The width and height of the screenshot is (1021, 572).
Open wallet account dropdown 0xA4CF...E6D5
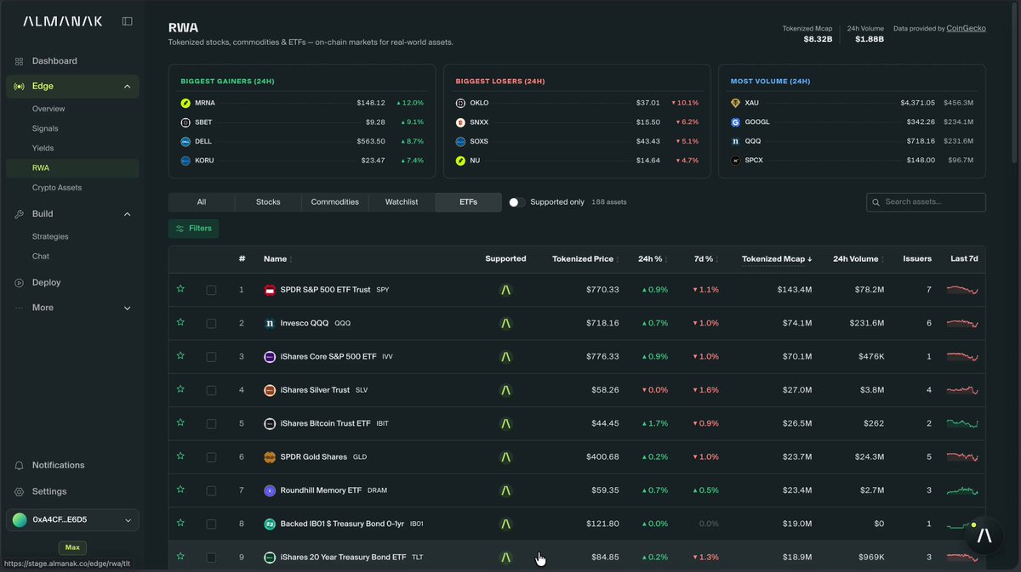[72, 520]
